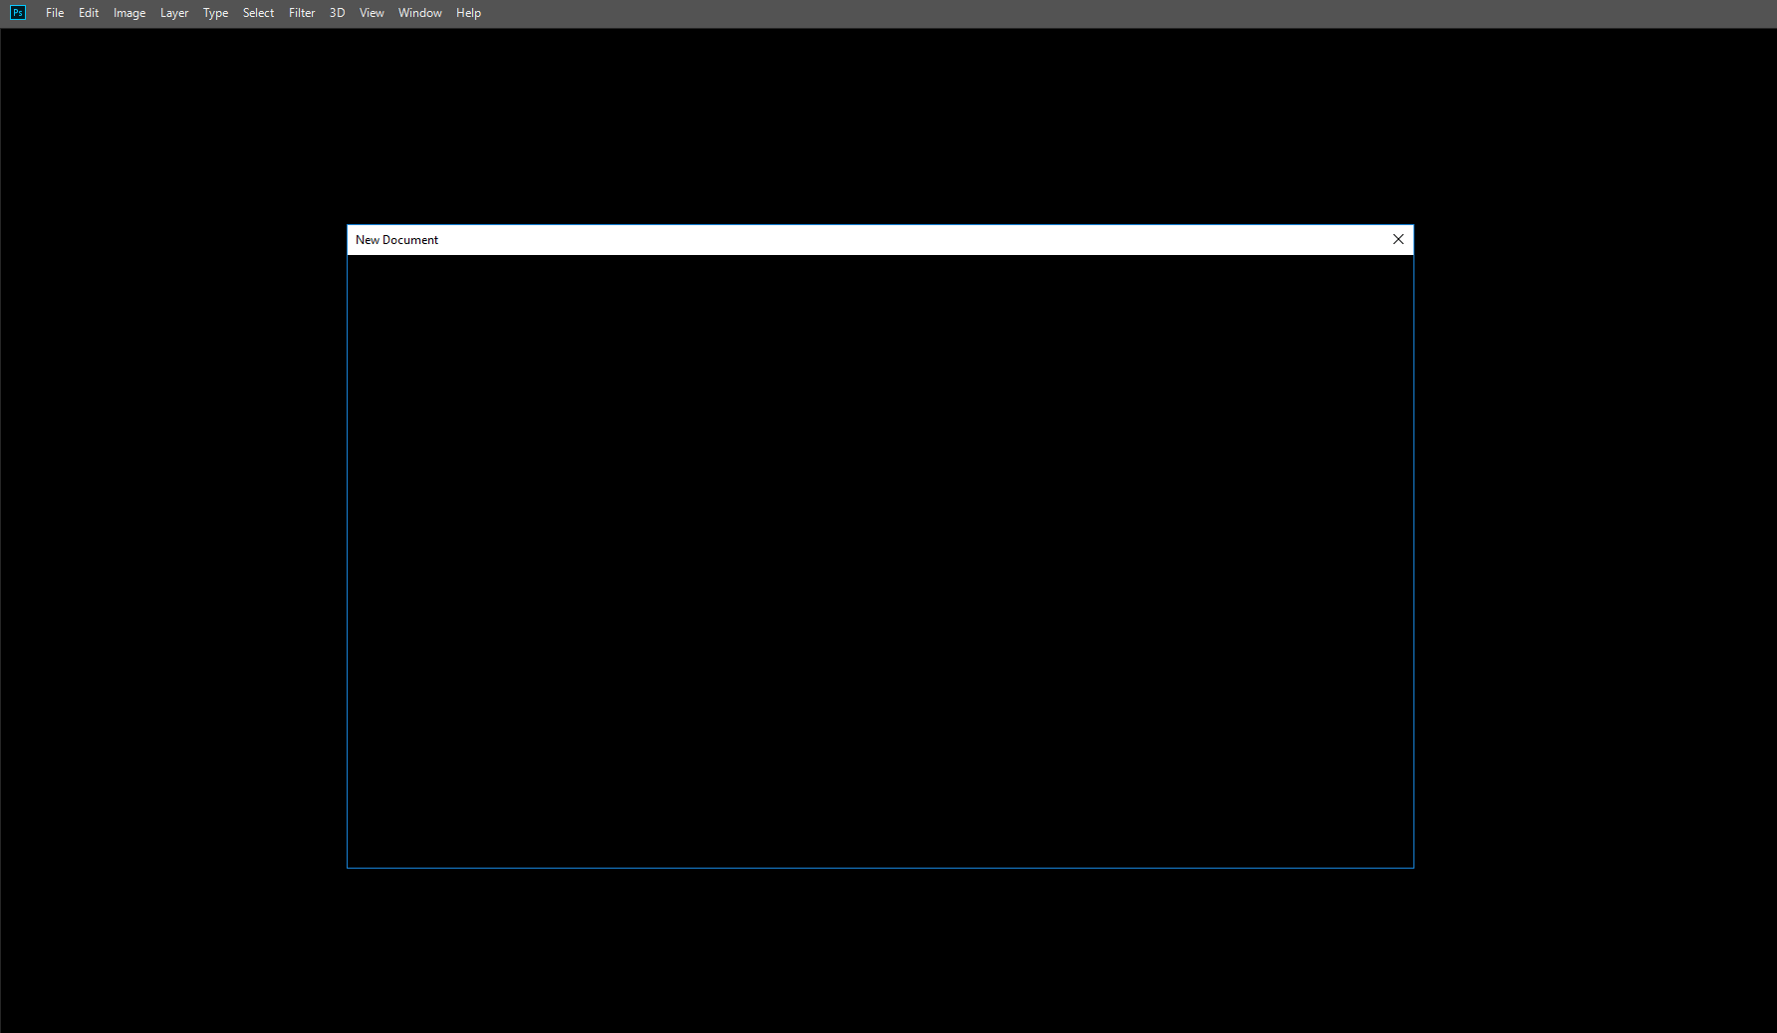This screenshot has width=1777, height=1033.
Task: Open the Window menu
Action: coord(419,13)
